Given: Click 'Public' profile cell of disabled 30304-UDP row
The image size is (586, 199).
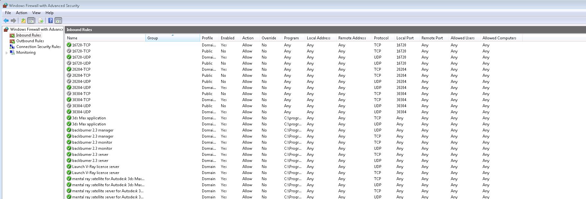Looking at the screenshot, I should click(x=207, y=106).
